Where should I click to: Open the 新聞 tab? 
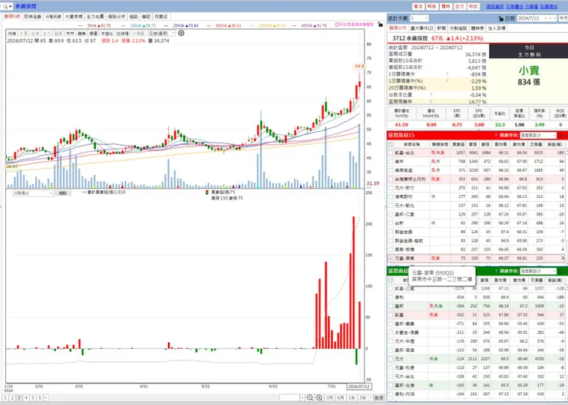pyautogui.click(x=441, y=28)
